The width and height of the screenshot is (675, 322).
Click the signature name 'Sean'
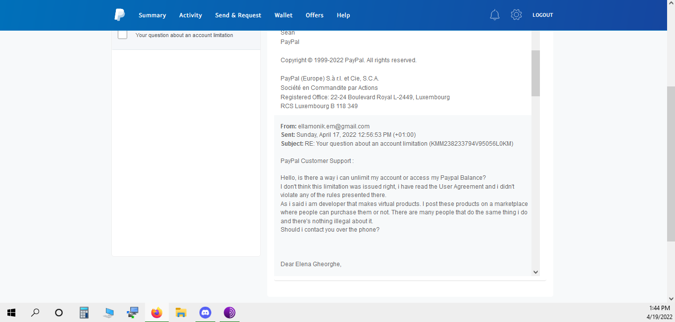click(x=288, y=33)
